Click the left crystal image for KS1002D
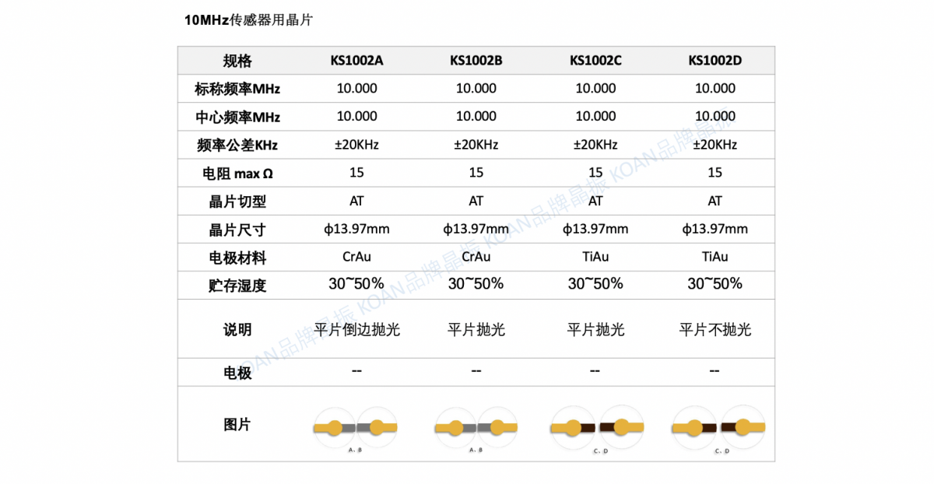 coord(694,427)
